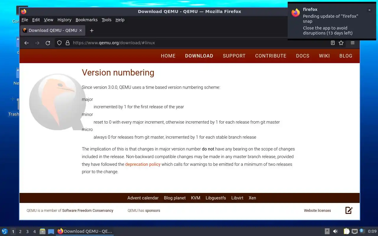The image size is (378, 236).
Task: Click the show desktop taskbar icon
Action: click(x=51, y=231)
